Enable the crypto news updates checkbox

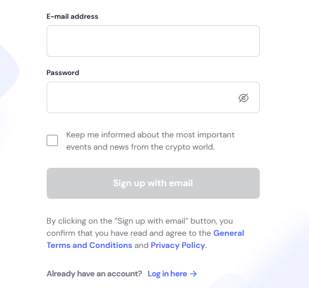pos(52,140)
